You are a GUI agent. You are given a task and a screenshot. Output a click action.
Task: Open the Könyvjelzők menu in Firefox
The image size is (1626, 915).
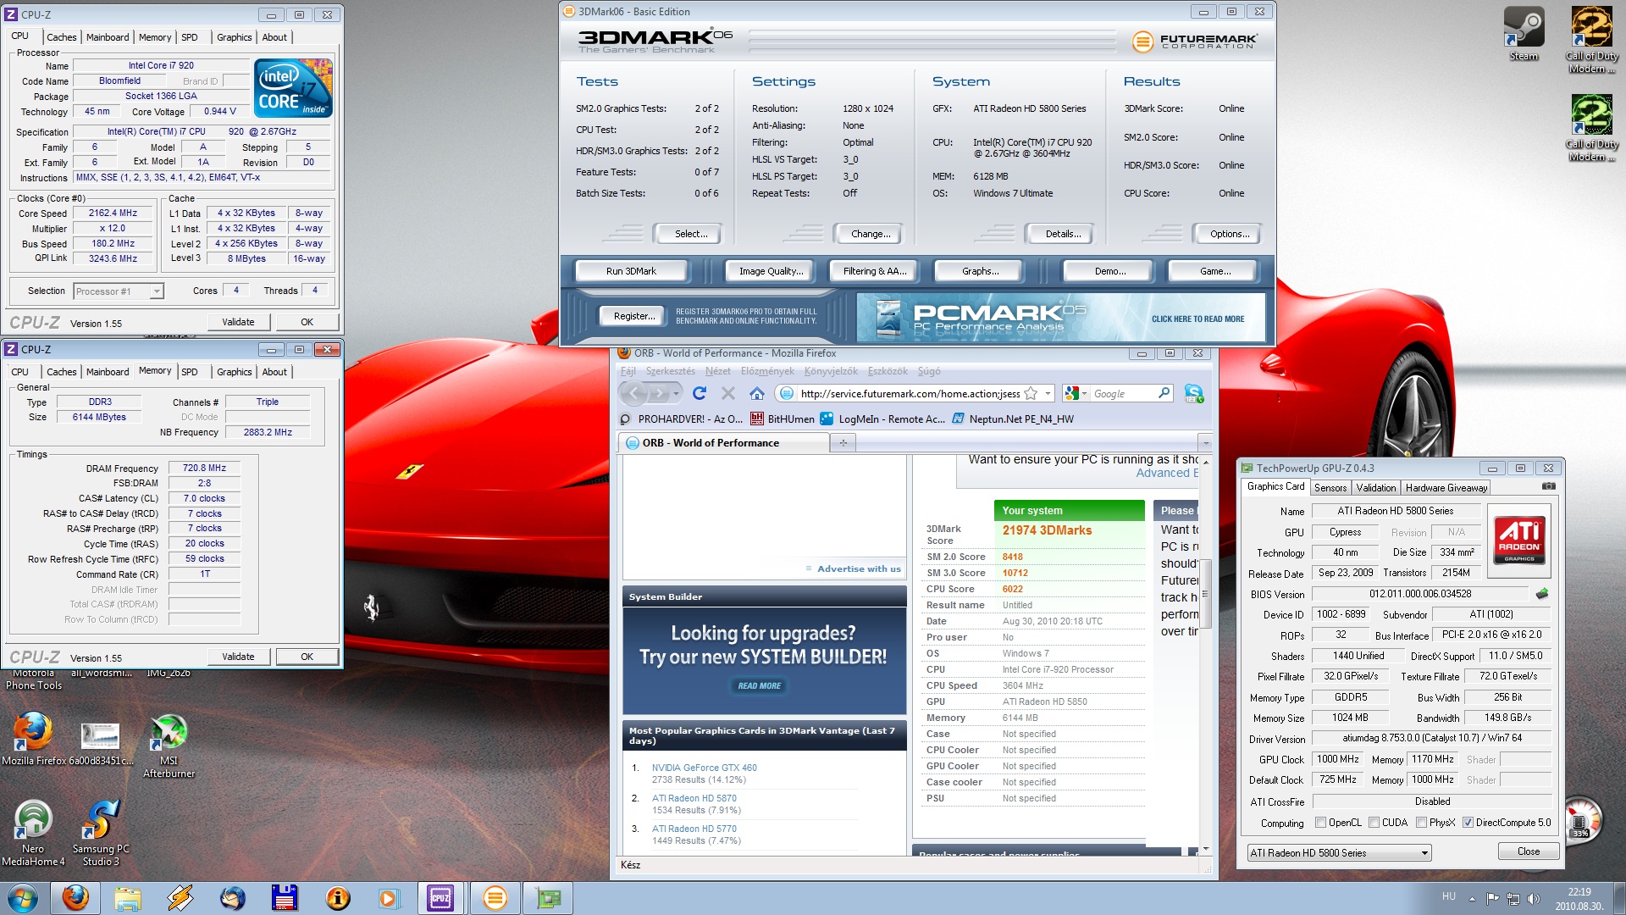pos(831,371)
